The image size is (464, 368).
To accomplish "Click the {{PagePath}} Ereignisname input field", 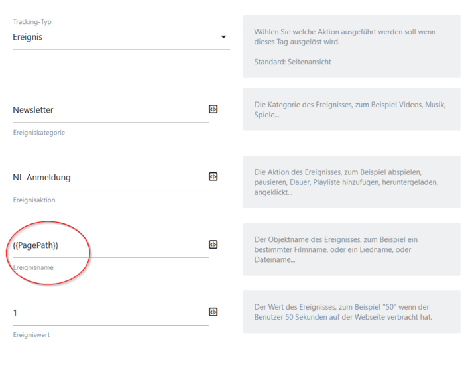I will pyautogui.click(x=111, y=245).
